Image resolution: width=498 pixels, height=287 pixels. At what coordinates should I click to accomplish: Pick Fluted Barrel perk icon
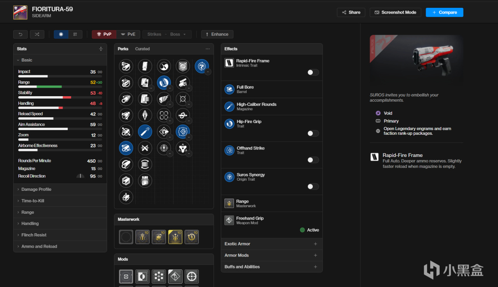point(126,132)
